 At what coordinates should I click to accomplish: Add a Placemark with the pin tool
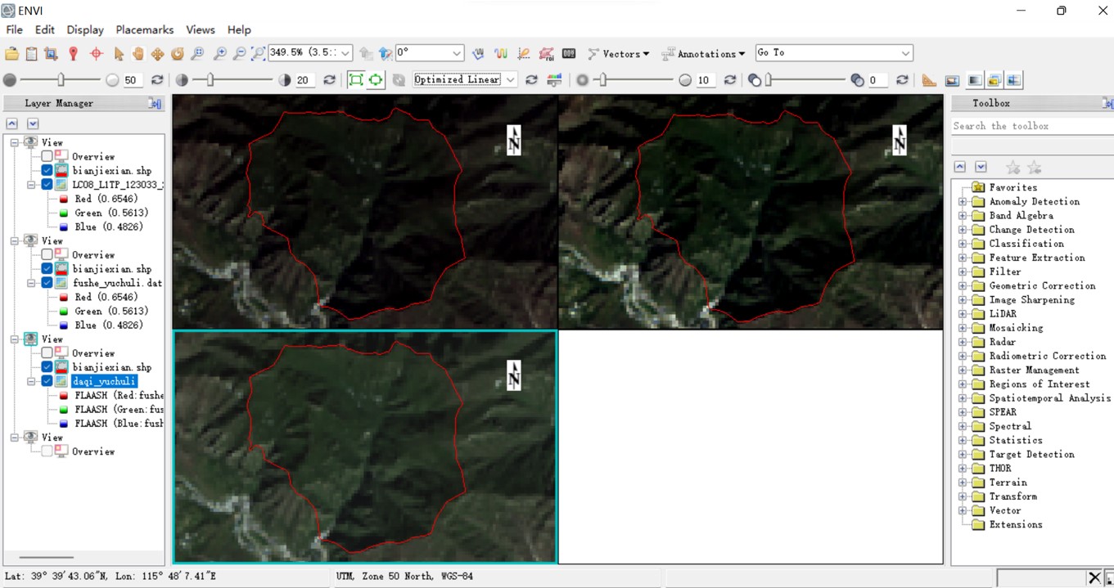pos(72,53)
